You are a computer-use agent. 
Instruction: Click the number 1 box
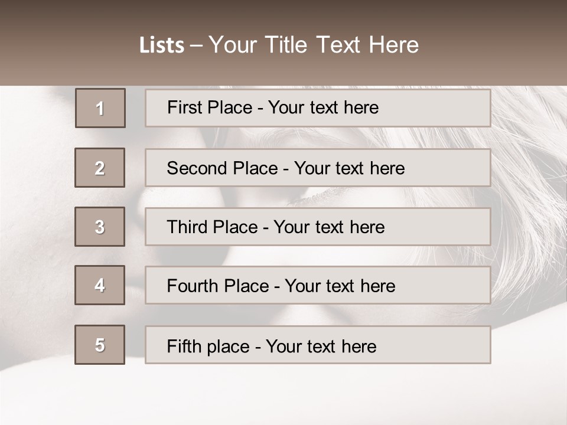point(100,108)
